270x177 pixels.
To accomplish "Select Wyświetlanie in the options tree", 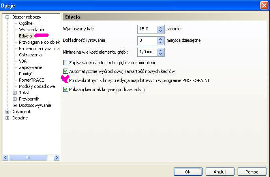I will tap(32, 30).
